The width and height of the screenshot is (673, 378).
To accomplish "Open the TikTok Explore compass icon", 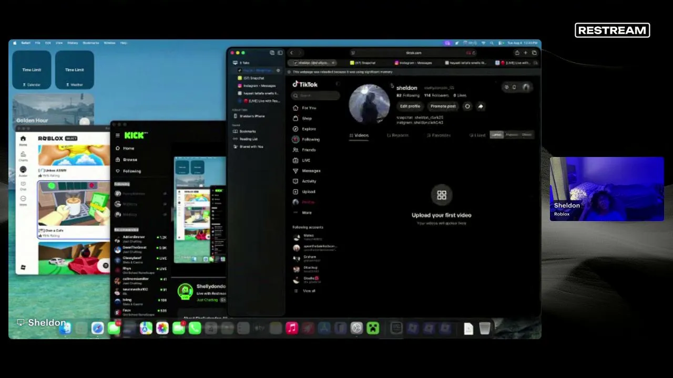I will point(296,129).
